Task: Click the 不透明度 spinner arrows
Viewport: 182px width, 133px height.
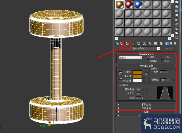Action: 168,80
